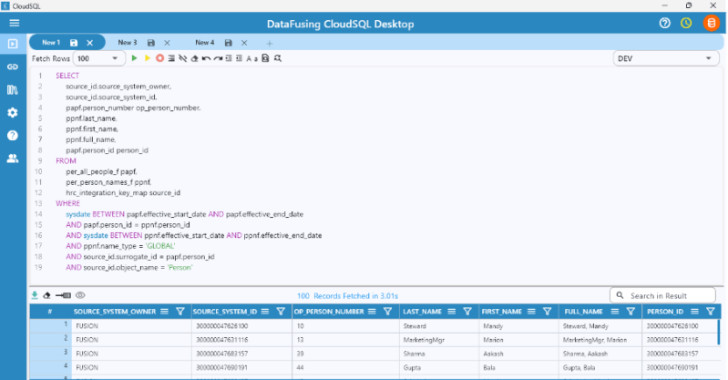Place cursor on the WHERE keyword line
This screenshot has height=380, width=728.
pos(67,203)
